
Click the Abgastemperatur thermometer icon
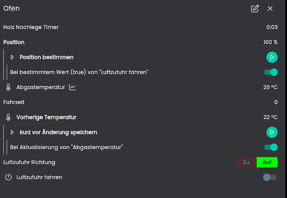(8, 87)
